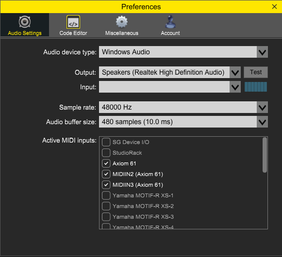Click the empty Input device field

164,87
